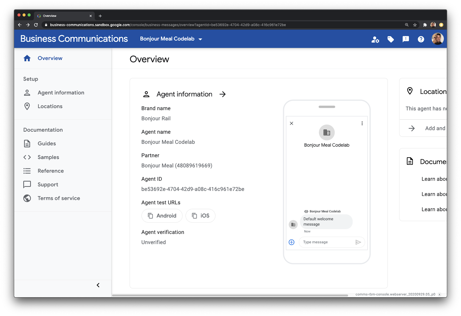461x316 pixels.
Task: Go to Samples in the Documentation section
Action: click(48, 157)
